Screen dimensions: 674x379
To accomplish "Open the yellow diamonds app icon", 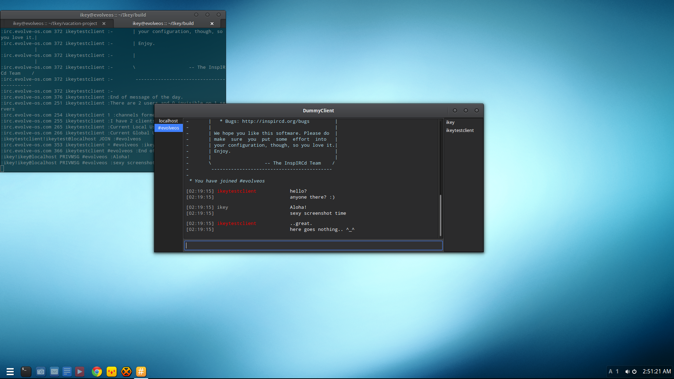I will point(112,372).
